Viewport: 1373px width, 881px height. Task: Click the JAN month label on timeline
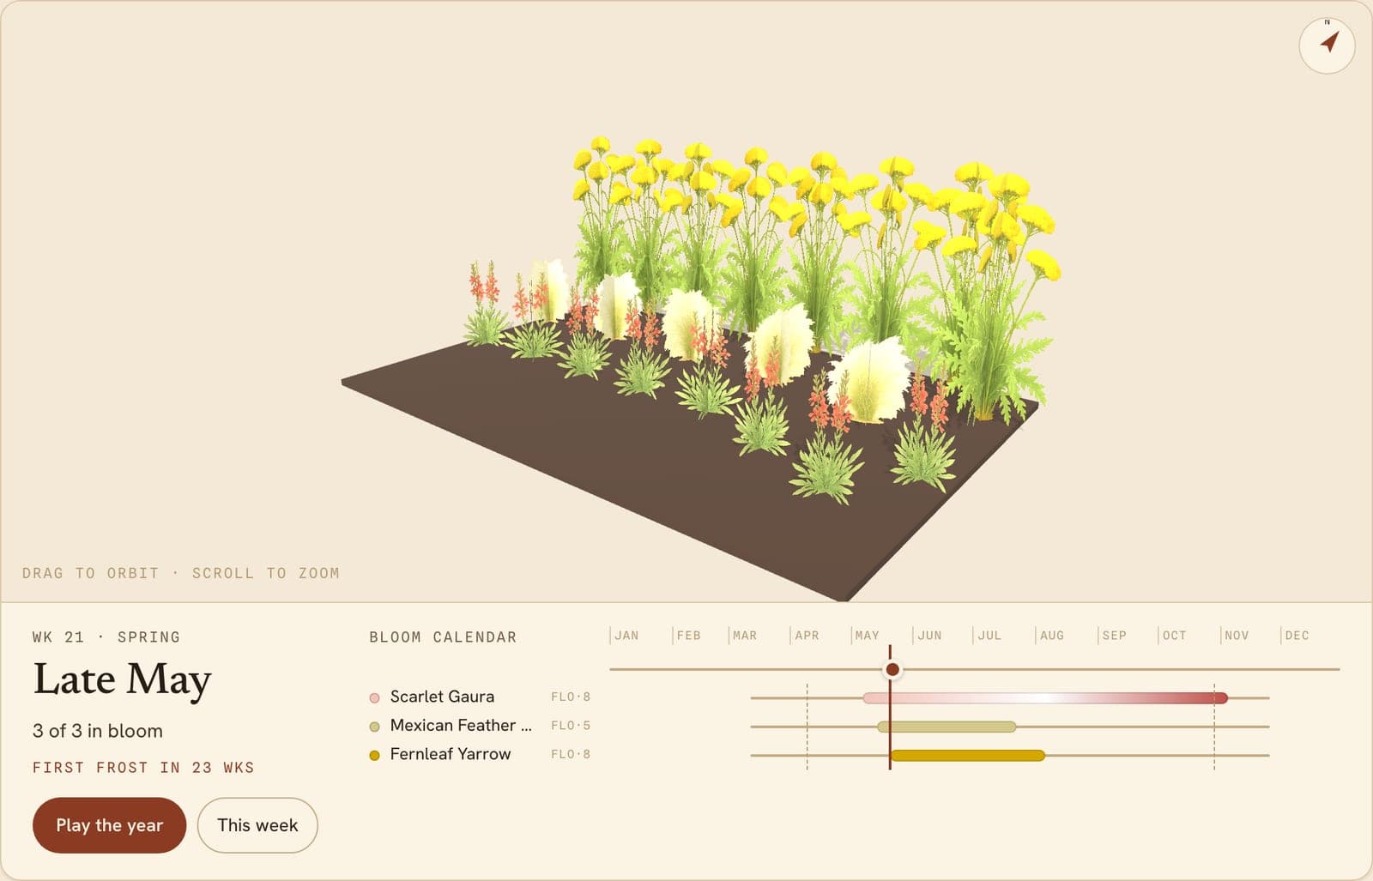[626, 636]
